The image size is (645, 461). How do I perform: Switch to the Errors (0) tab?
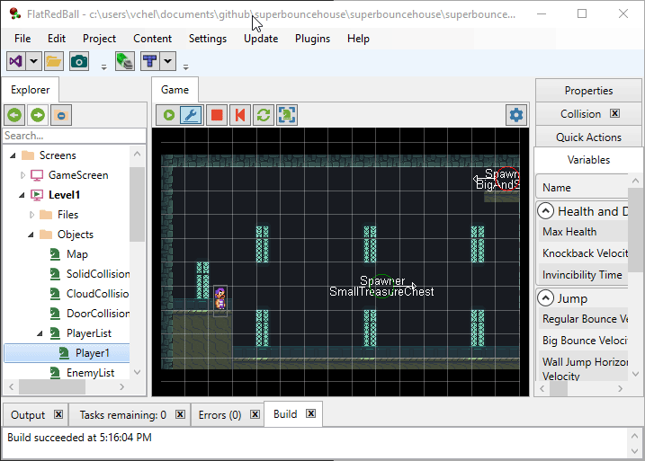tap(219, 415)
